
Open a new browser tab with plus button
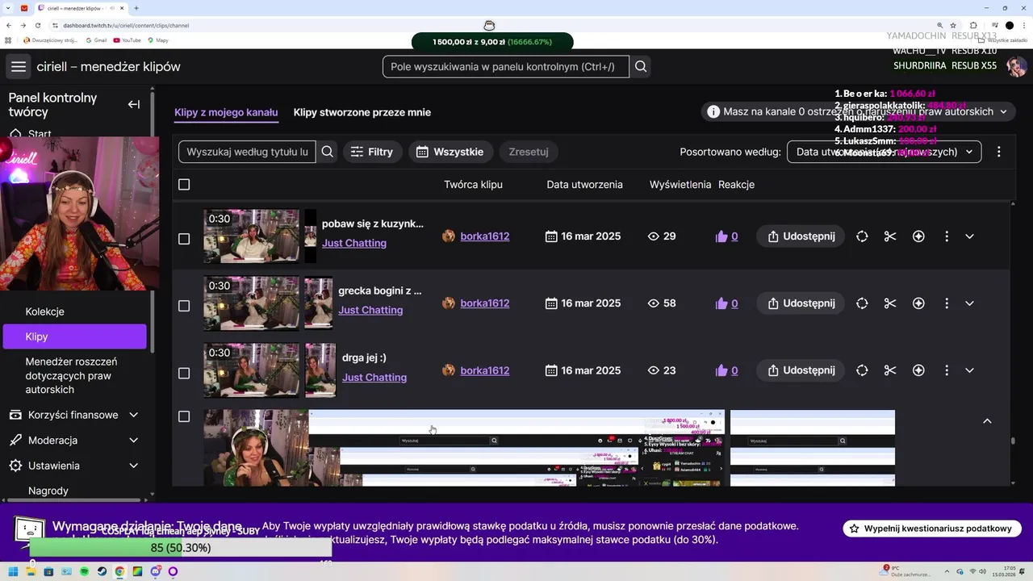[x=136, y=8]
